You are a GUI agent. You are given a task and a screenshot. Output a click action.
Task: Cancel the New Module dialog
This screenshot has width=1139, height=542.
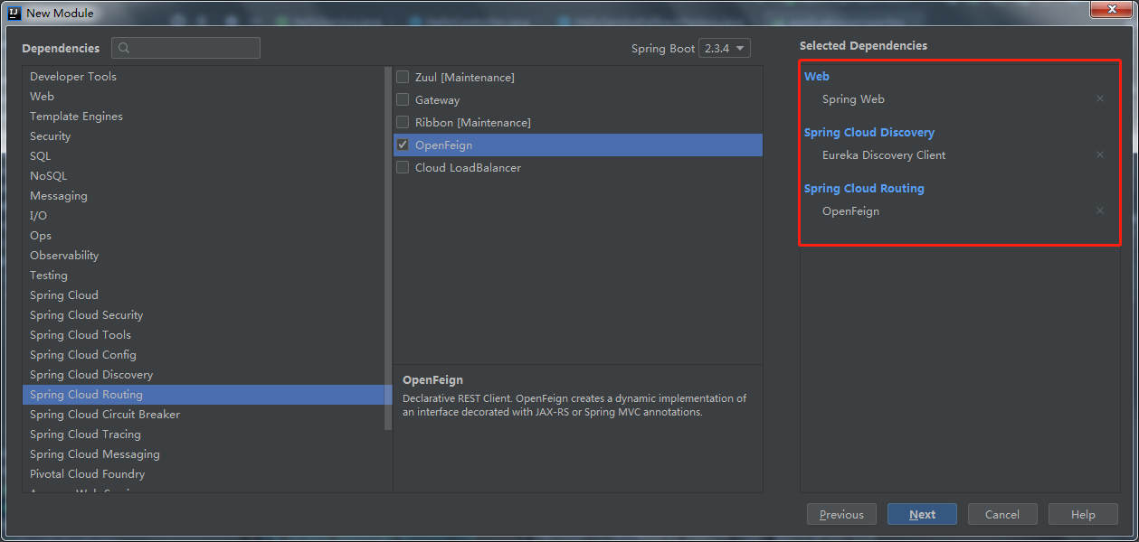(1002, 515)
